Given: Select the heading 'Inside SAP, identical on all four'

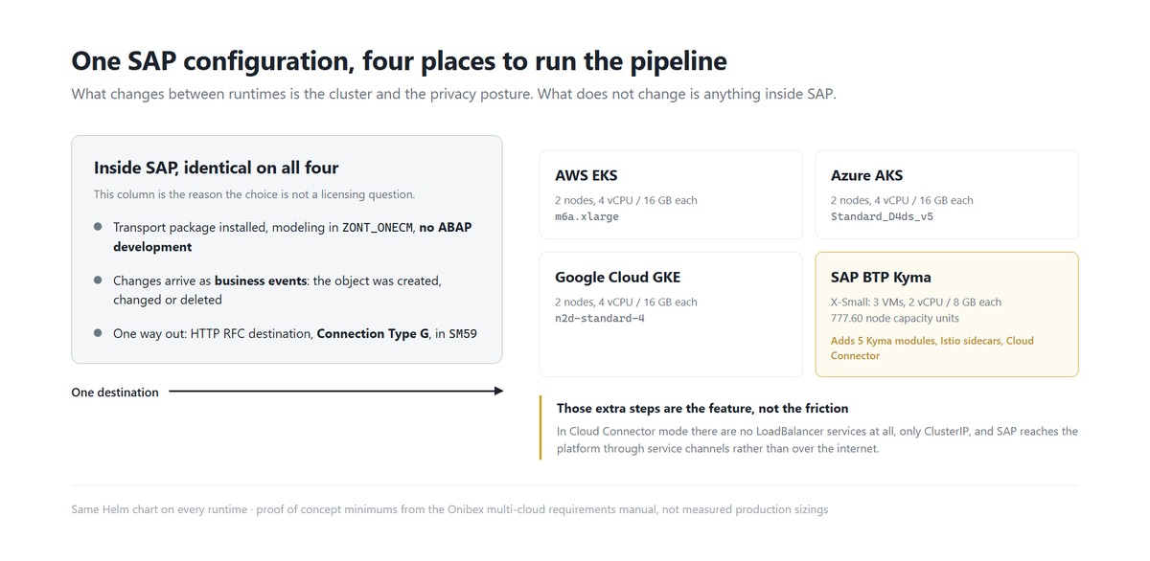Looking at the screenshot, I should coord(216,168).
